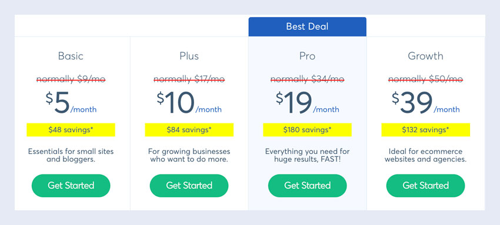This screenshot has height=225, width=500.
Task: Click the Growth plan title
Action: [x=426, y=56]
